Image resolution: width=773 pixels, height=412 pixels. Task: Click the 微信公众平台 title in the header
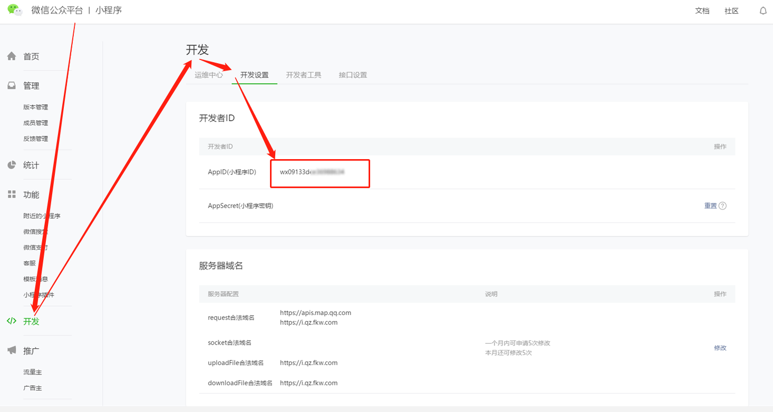(x=57, y=10)
